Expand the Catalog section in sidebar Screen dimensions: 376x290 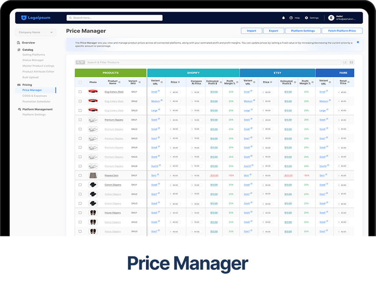(x=28, y=50)
